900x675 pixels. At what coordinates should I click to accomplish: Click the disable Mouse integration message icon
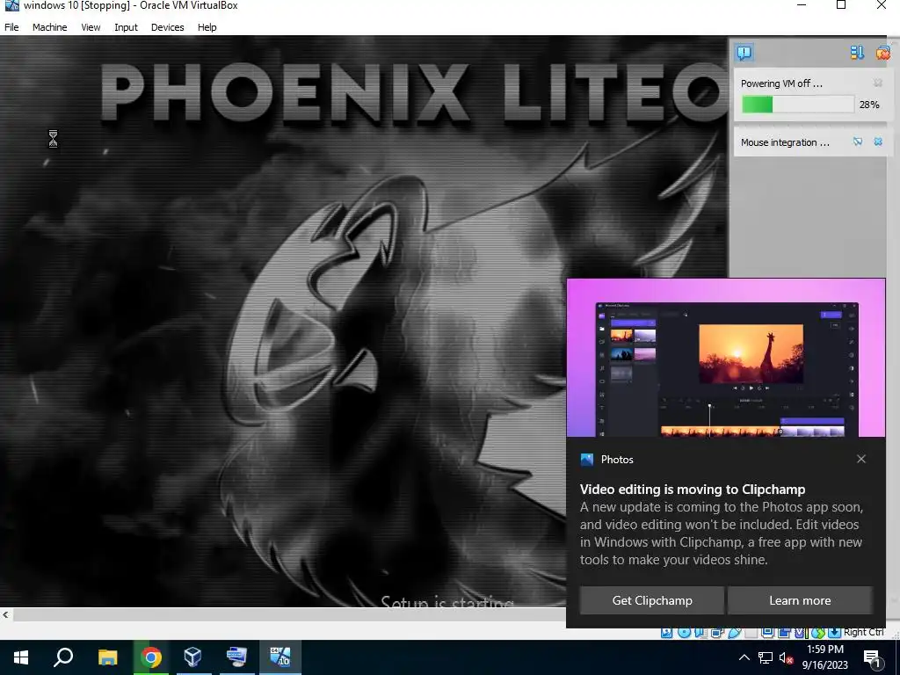tap(858, 142)
